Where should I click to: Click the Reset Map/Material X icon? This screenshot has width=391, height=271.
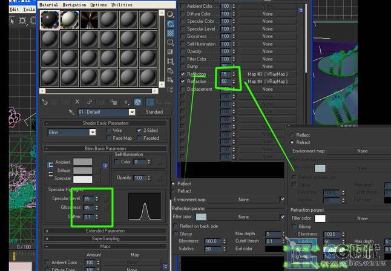(x=77, y=102)
